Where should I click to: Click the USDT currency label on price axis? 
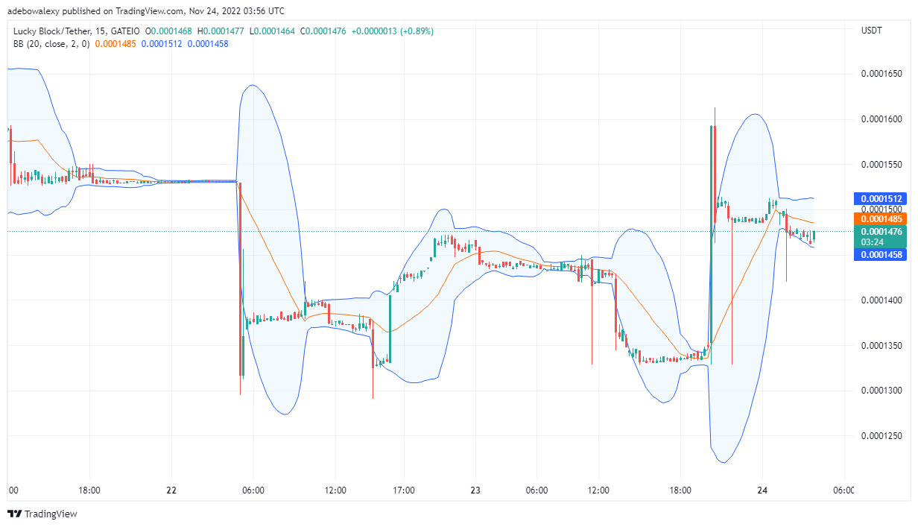coord(872,31)
